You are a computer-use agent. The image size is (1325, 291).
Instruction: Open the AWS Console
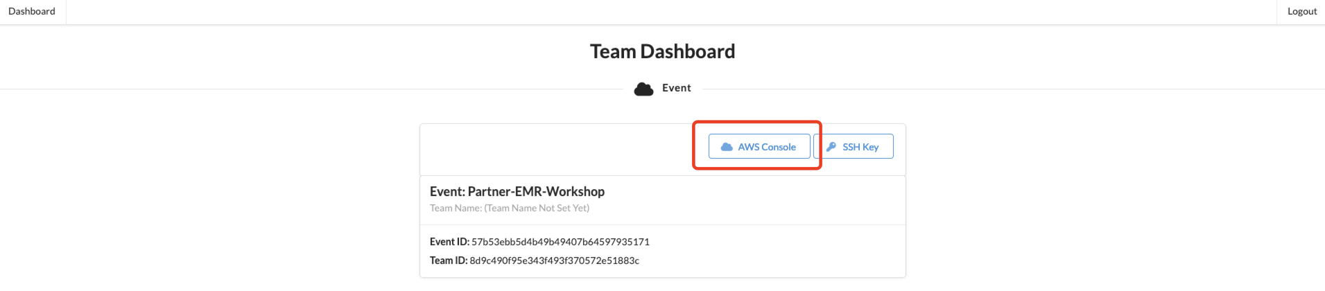tap(759, 147)
